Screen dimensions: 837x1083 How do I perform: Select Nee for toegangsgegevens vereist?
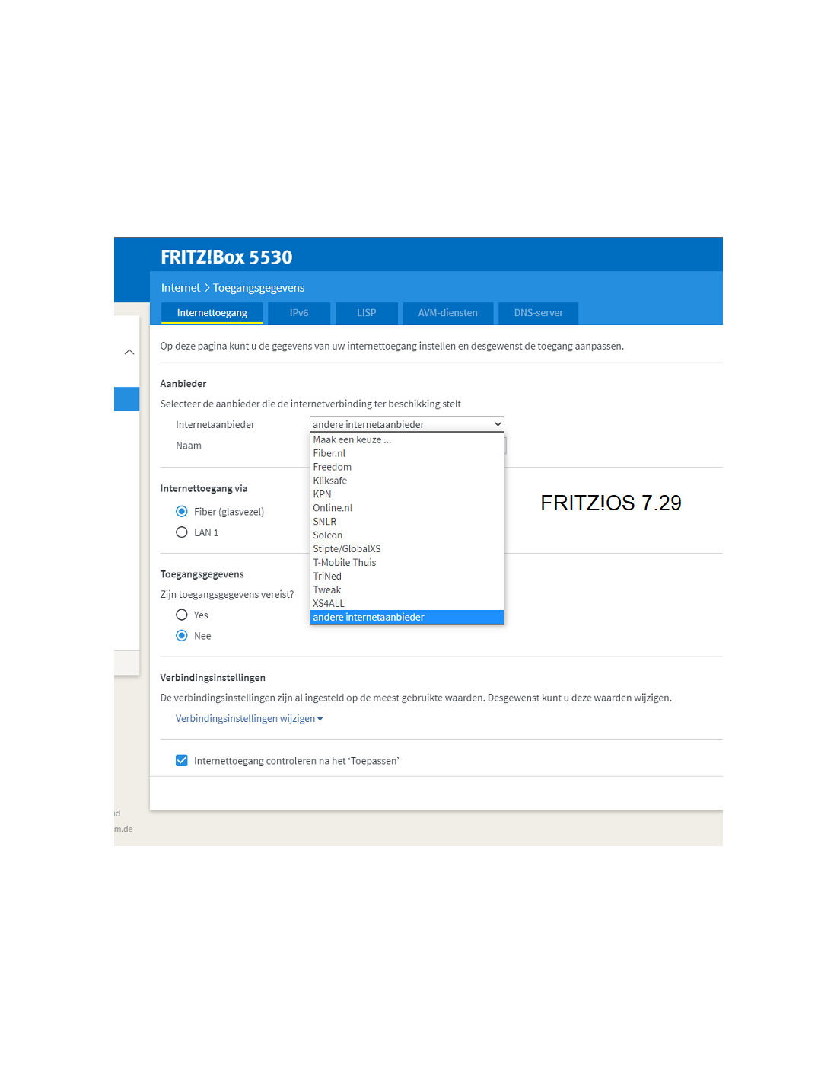coord(182,636)
